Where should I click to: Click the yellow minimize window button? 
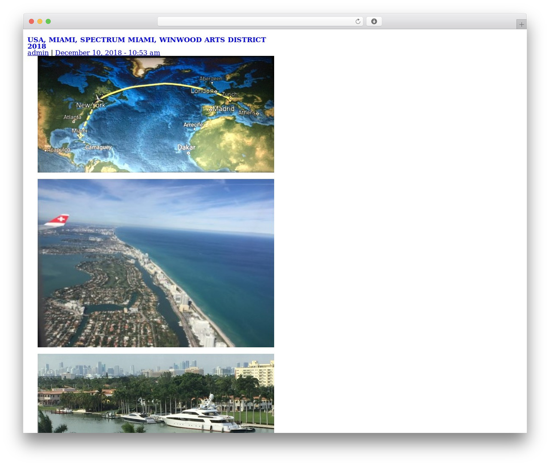40,21
